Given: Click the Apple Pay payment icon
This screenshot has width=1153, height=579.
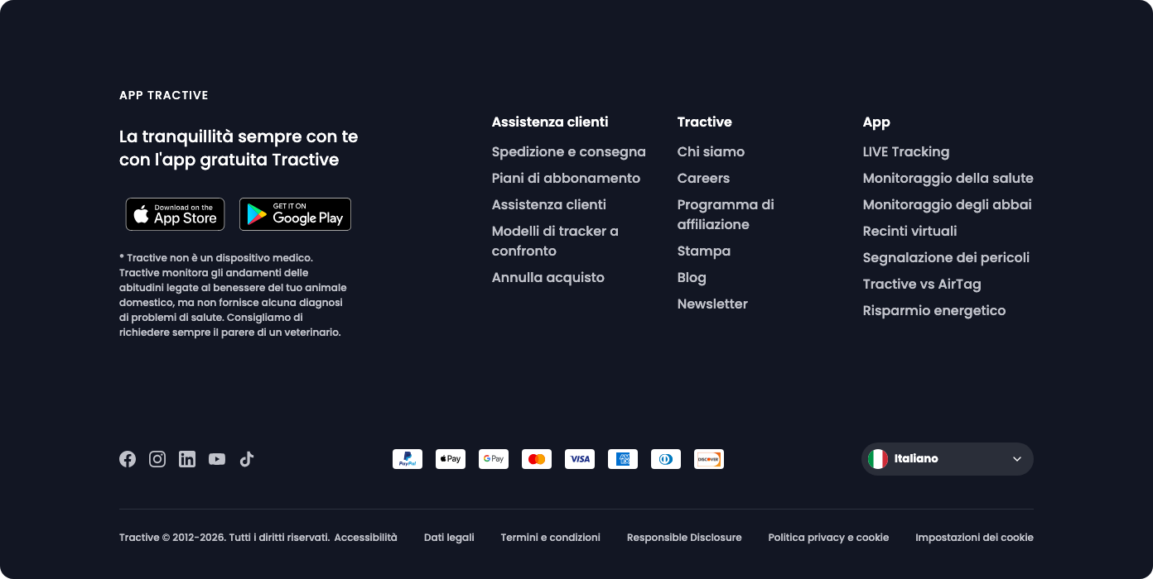Looking at the screenshot, I should pyautogui.click(x=451, y=459).
